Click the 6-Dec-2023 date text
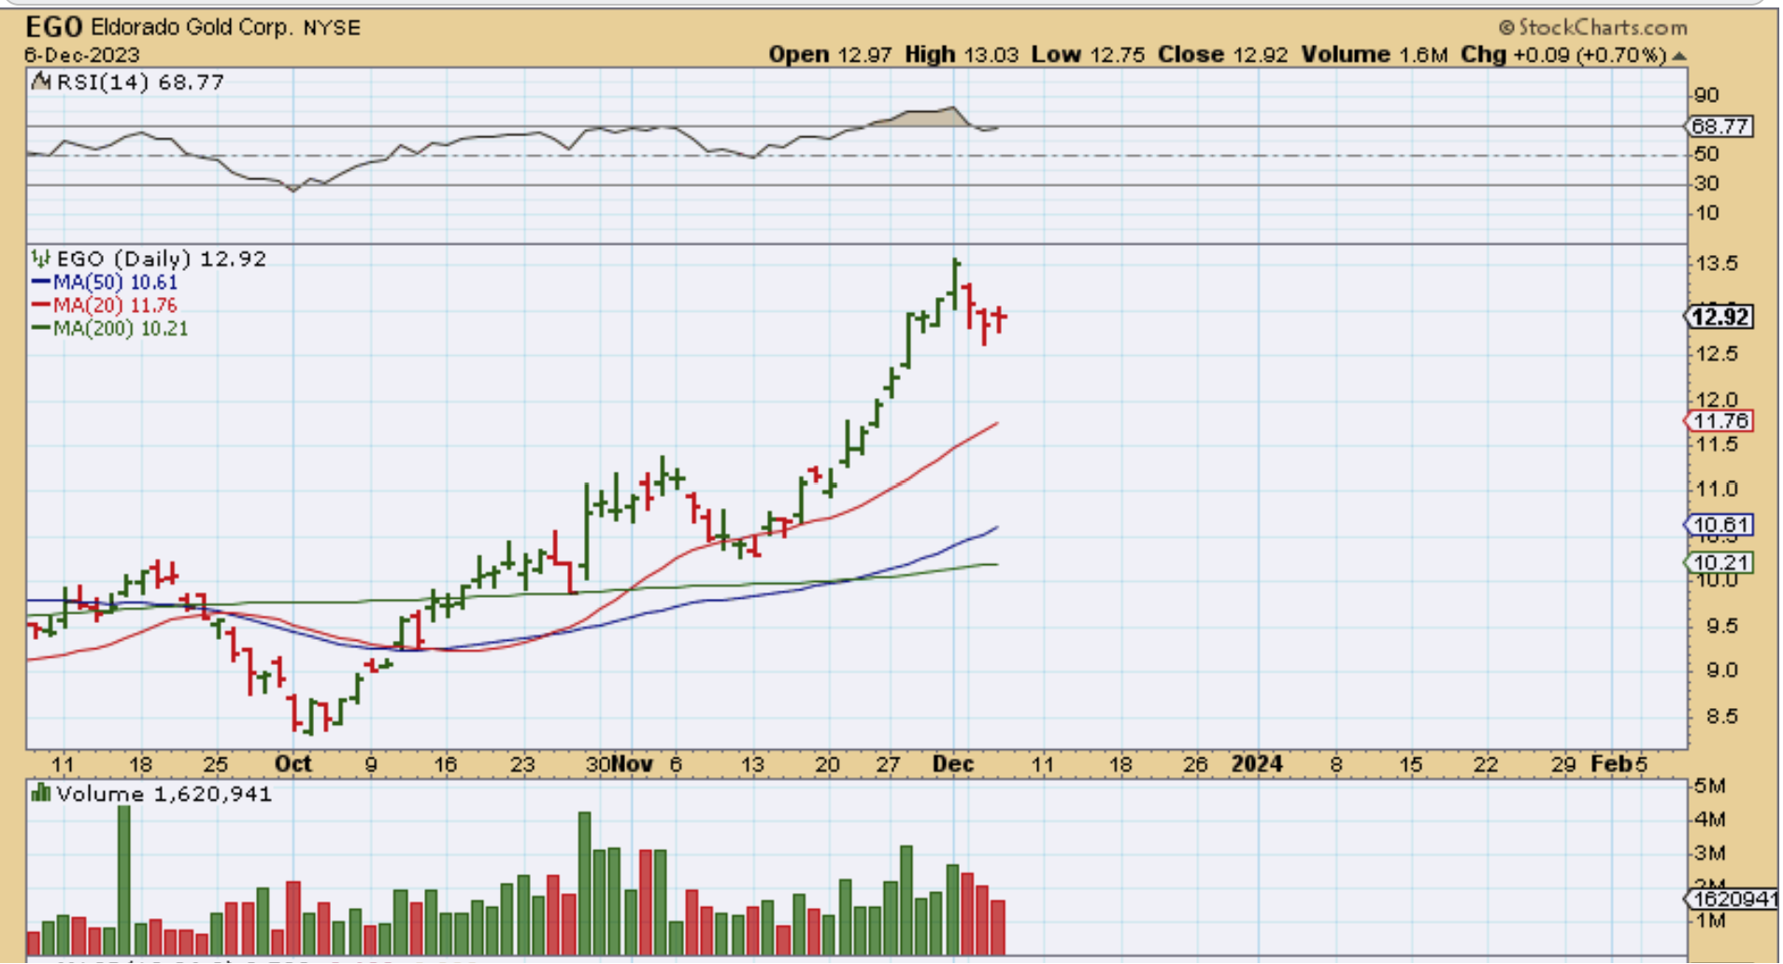Image resolution: width=1783 pixels, height=964 pixels. tap(82, 55)
